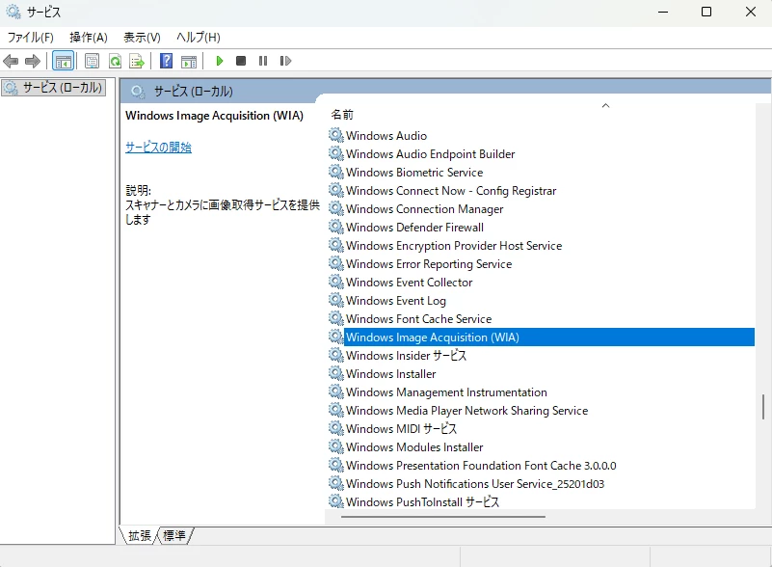Minimize the サービス window
772x567 pixels.
[663, 12]
